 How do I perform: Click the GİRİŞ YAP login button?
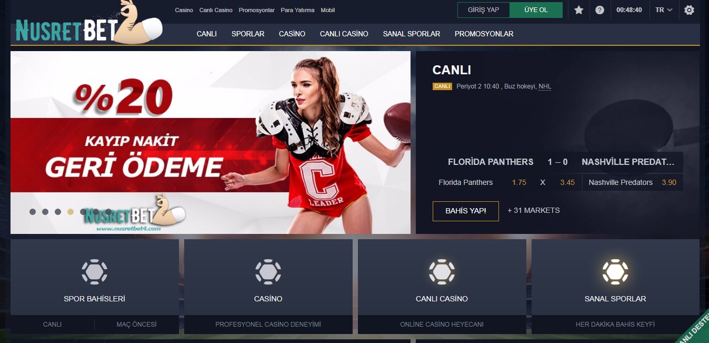(483, 10)
